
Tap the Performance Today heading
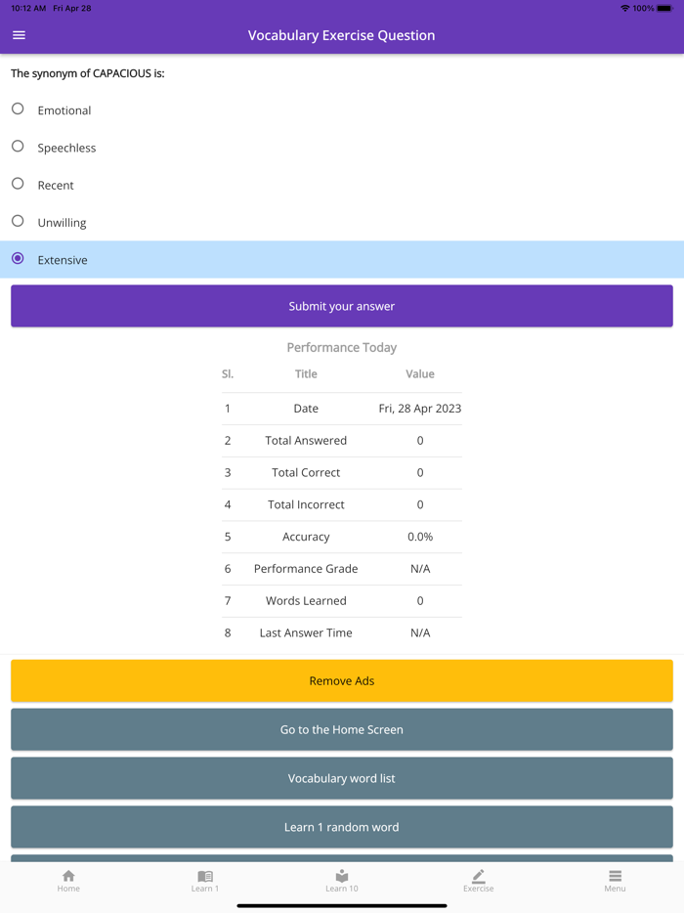341,347
